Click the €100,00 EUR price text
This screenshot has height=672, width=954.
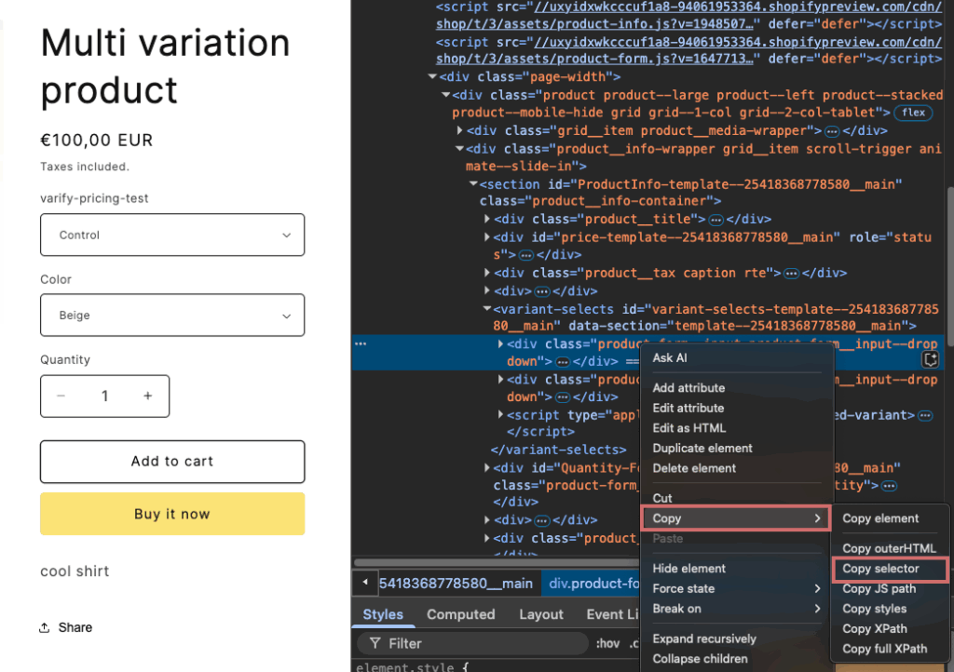[x=97, y=141]
